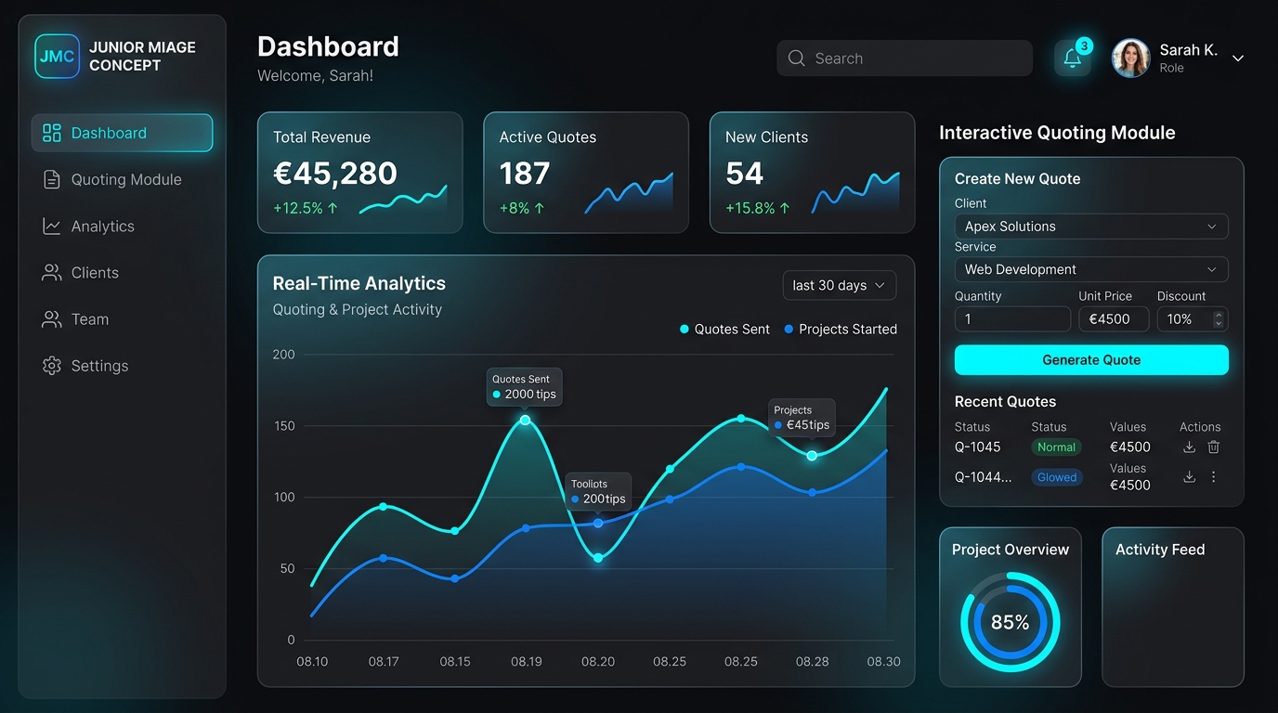The height and width of the screenshot is (713, 1278).
Task: Download quote Q-1045
Action: click(1189, 447)
